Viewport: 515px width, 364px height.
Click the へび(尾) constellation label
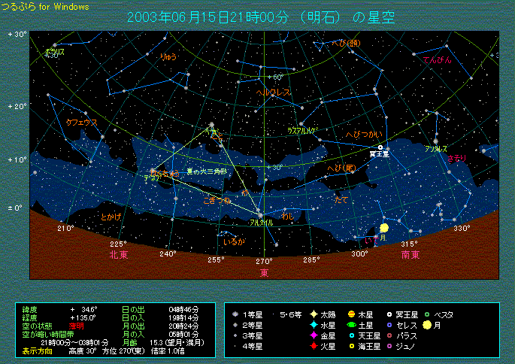click(x=341, y=168)
